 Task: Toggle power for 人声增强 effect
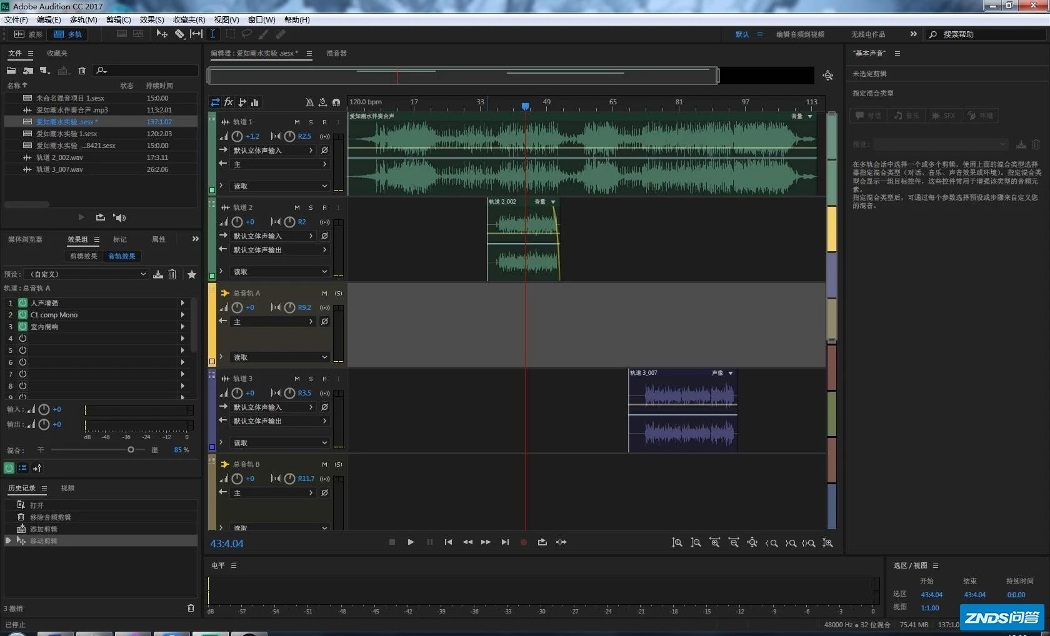(x=22, y=303)
